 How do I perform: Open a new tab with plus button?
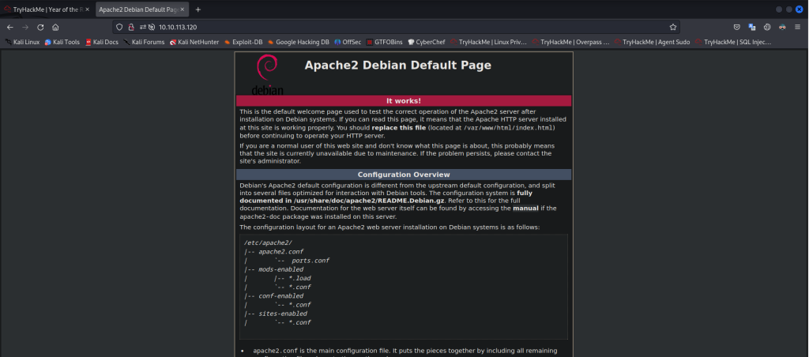coord(198,9)
